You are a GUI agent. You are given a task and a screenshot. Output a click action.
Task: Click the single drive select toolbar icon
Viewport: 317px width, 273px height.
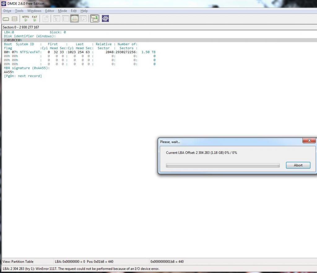[x=6, y=19]
